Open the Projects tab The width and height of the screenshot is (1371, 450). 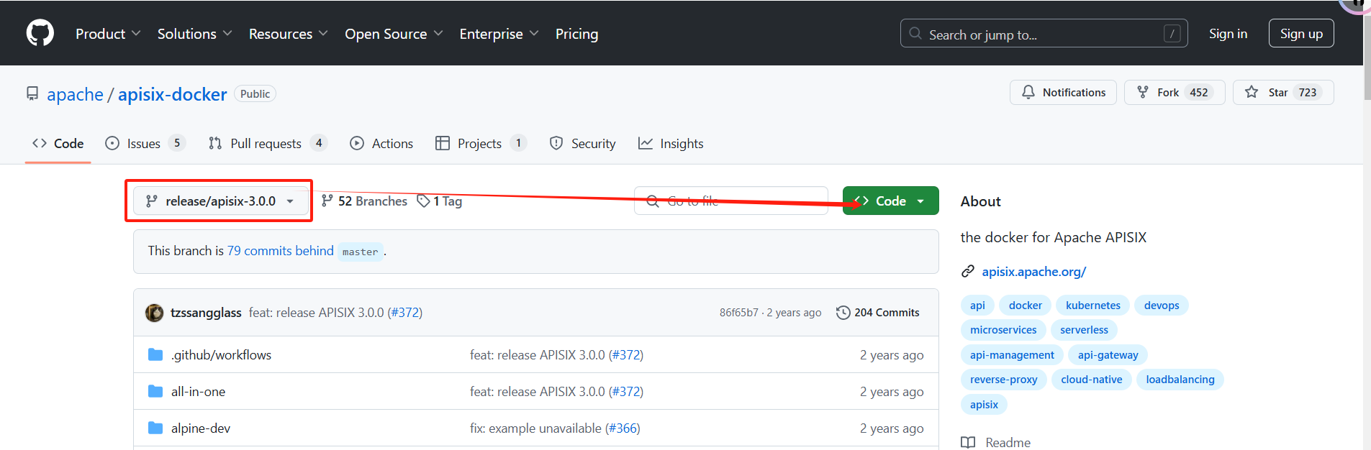[481, 144]
